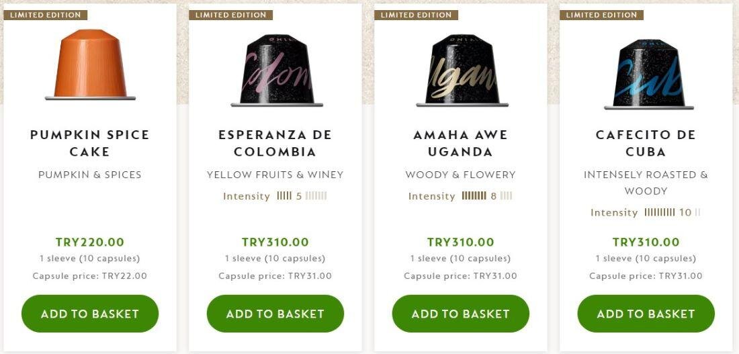Click Limited Edition badge on Cuba card

(601, 15)
